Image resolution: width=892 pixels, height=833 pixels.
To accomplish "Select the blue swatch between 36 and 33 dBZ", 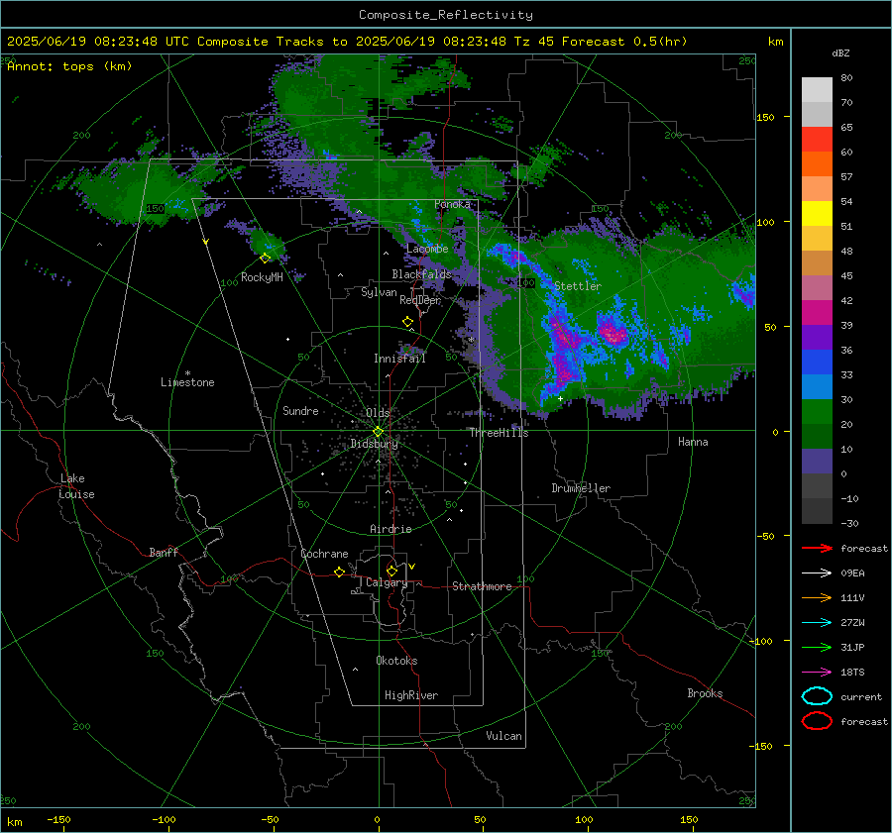I will 817,363.
